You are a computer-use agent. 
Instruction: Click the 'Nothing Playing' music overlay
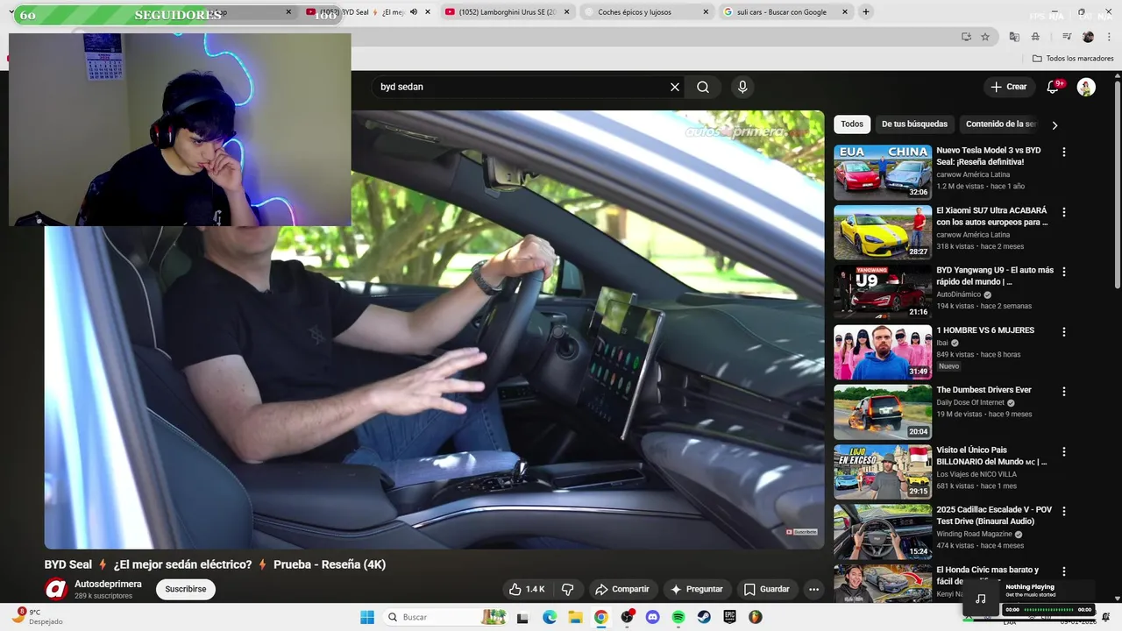(x=1030, y=598)
